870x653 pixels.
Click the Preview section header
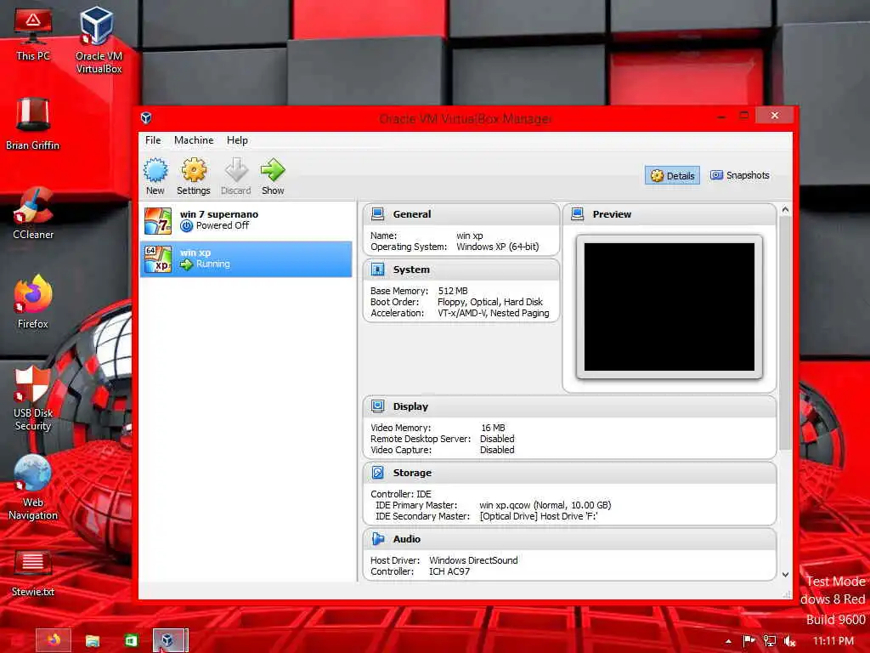tap(669, 213)
